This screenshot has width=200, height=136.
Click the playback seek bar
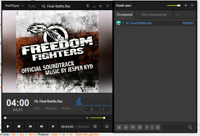(43, 118)
